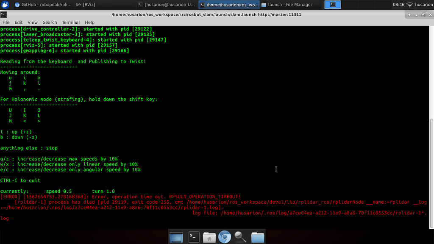Screen dimensions: 434x244
Task: Open the Xfce applications menu icon
Action: click(x=5, y=5)
